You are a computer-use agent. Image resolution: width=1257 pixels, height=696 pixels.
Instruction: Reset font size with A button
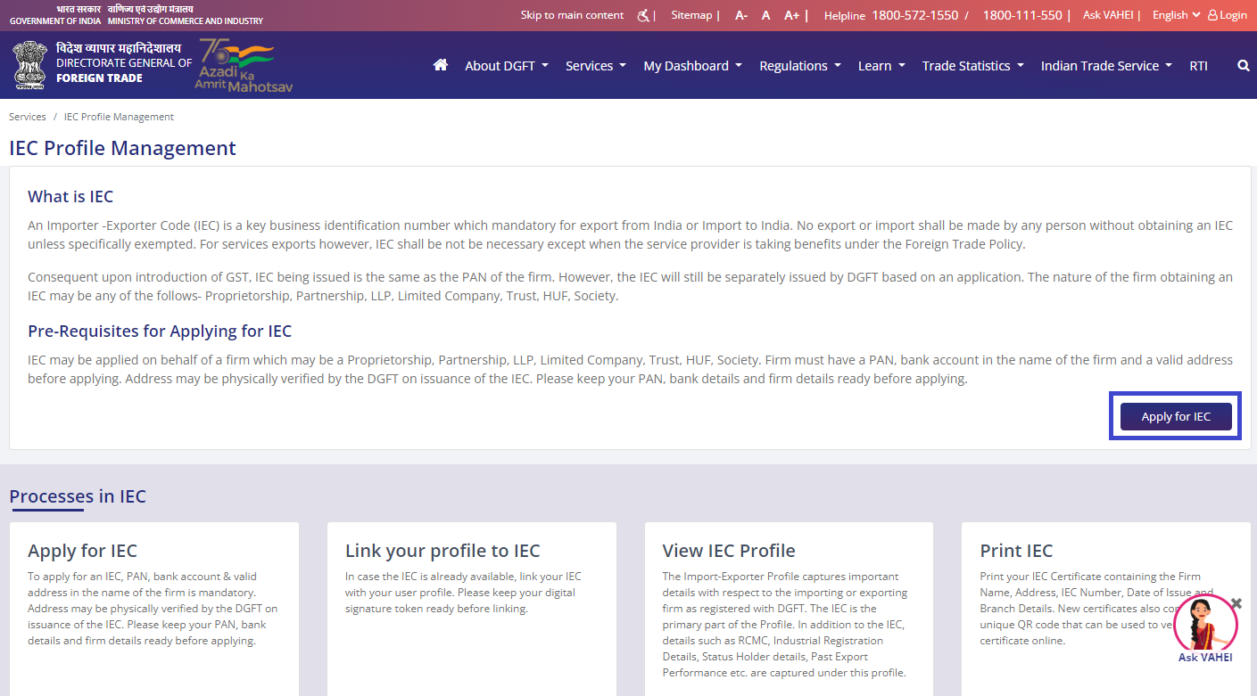pyautogui.click(x=765, y=15)
